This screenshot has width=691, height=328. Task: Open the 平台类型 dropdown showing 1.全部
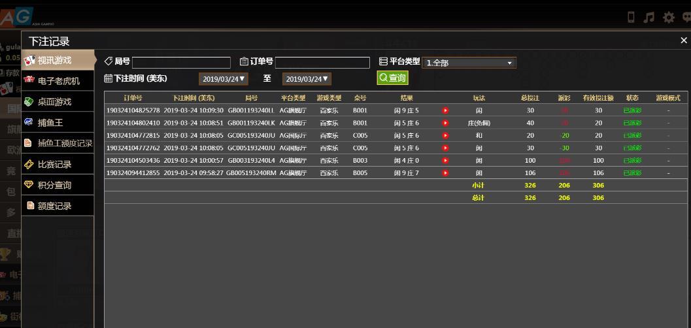point(469,63)
